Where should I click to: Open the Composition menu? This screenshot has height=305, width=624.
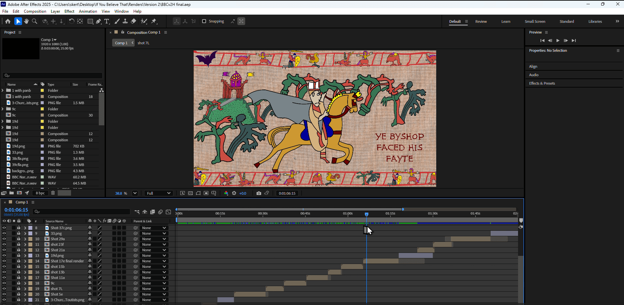[35, 11]
